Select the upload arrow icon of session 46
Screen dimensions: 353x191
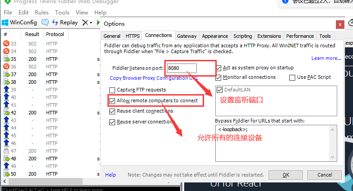pyautogui.click(x=6, y=143)
